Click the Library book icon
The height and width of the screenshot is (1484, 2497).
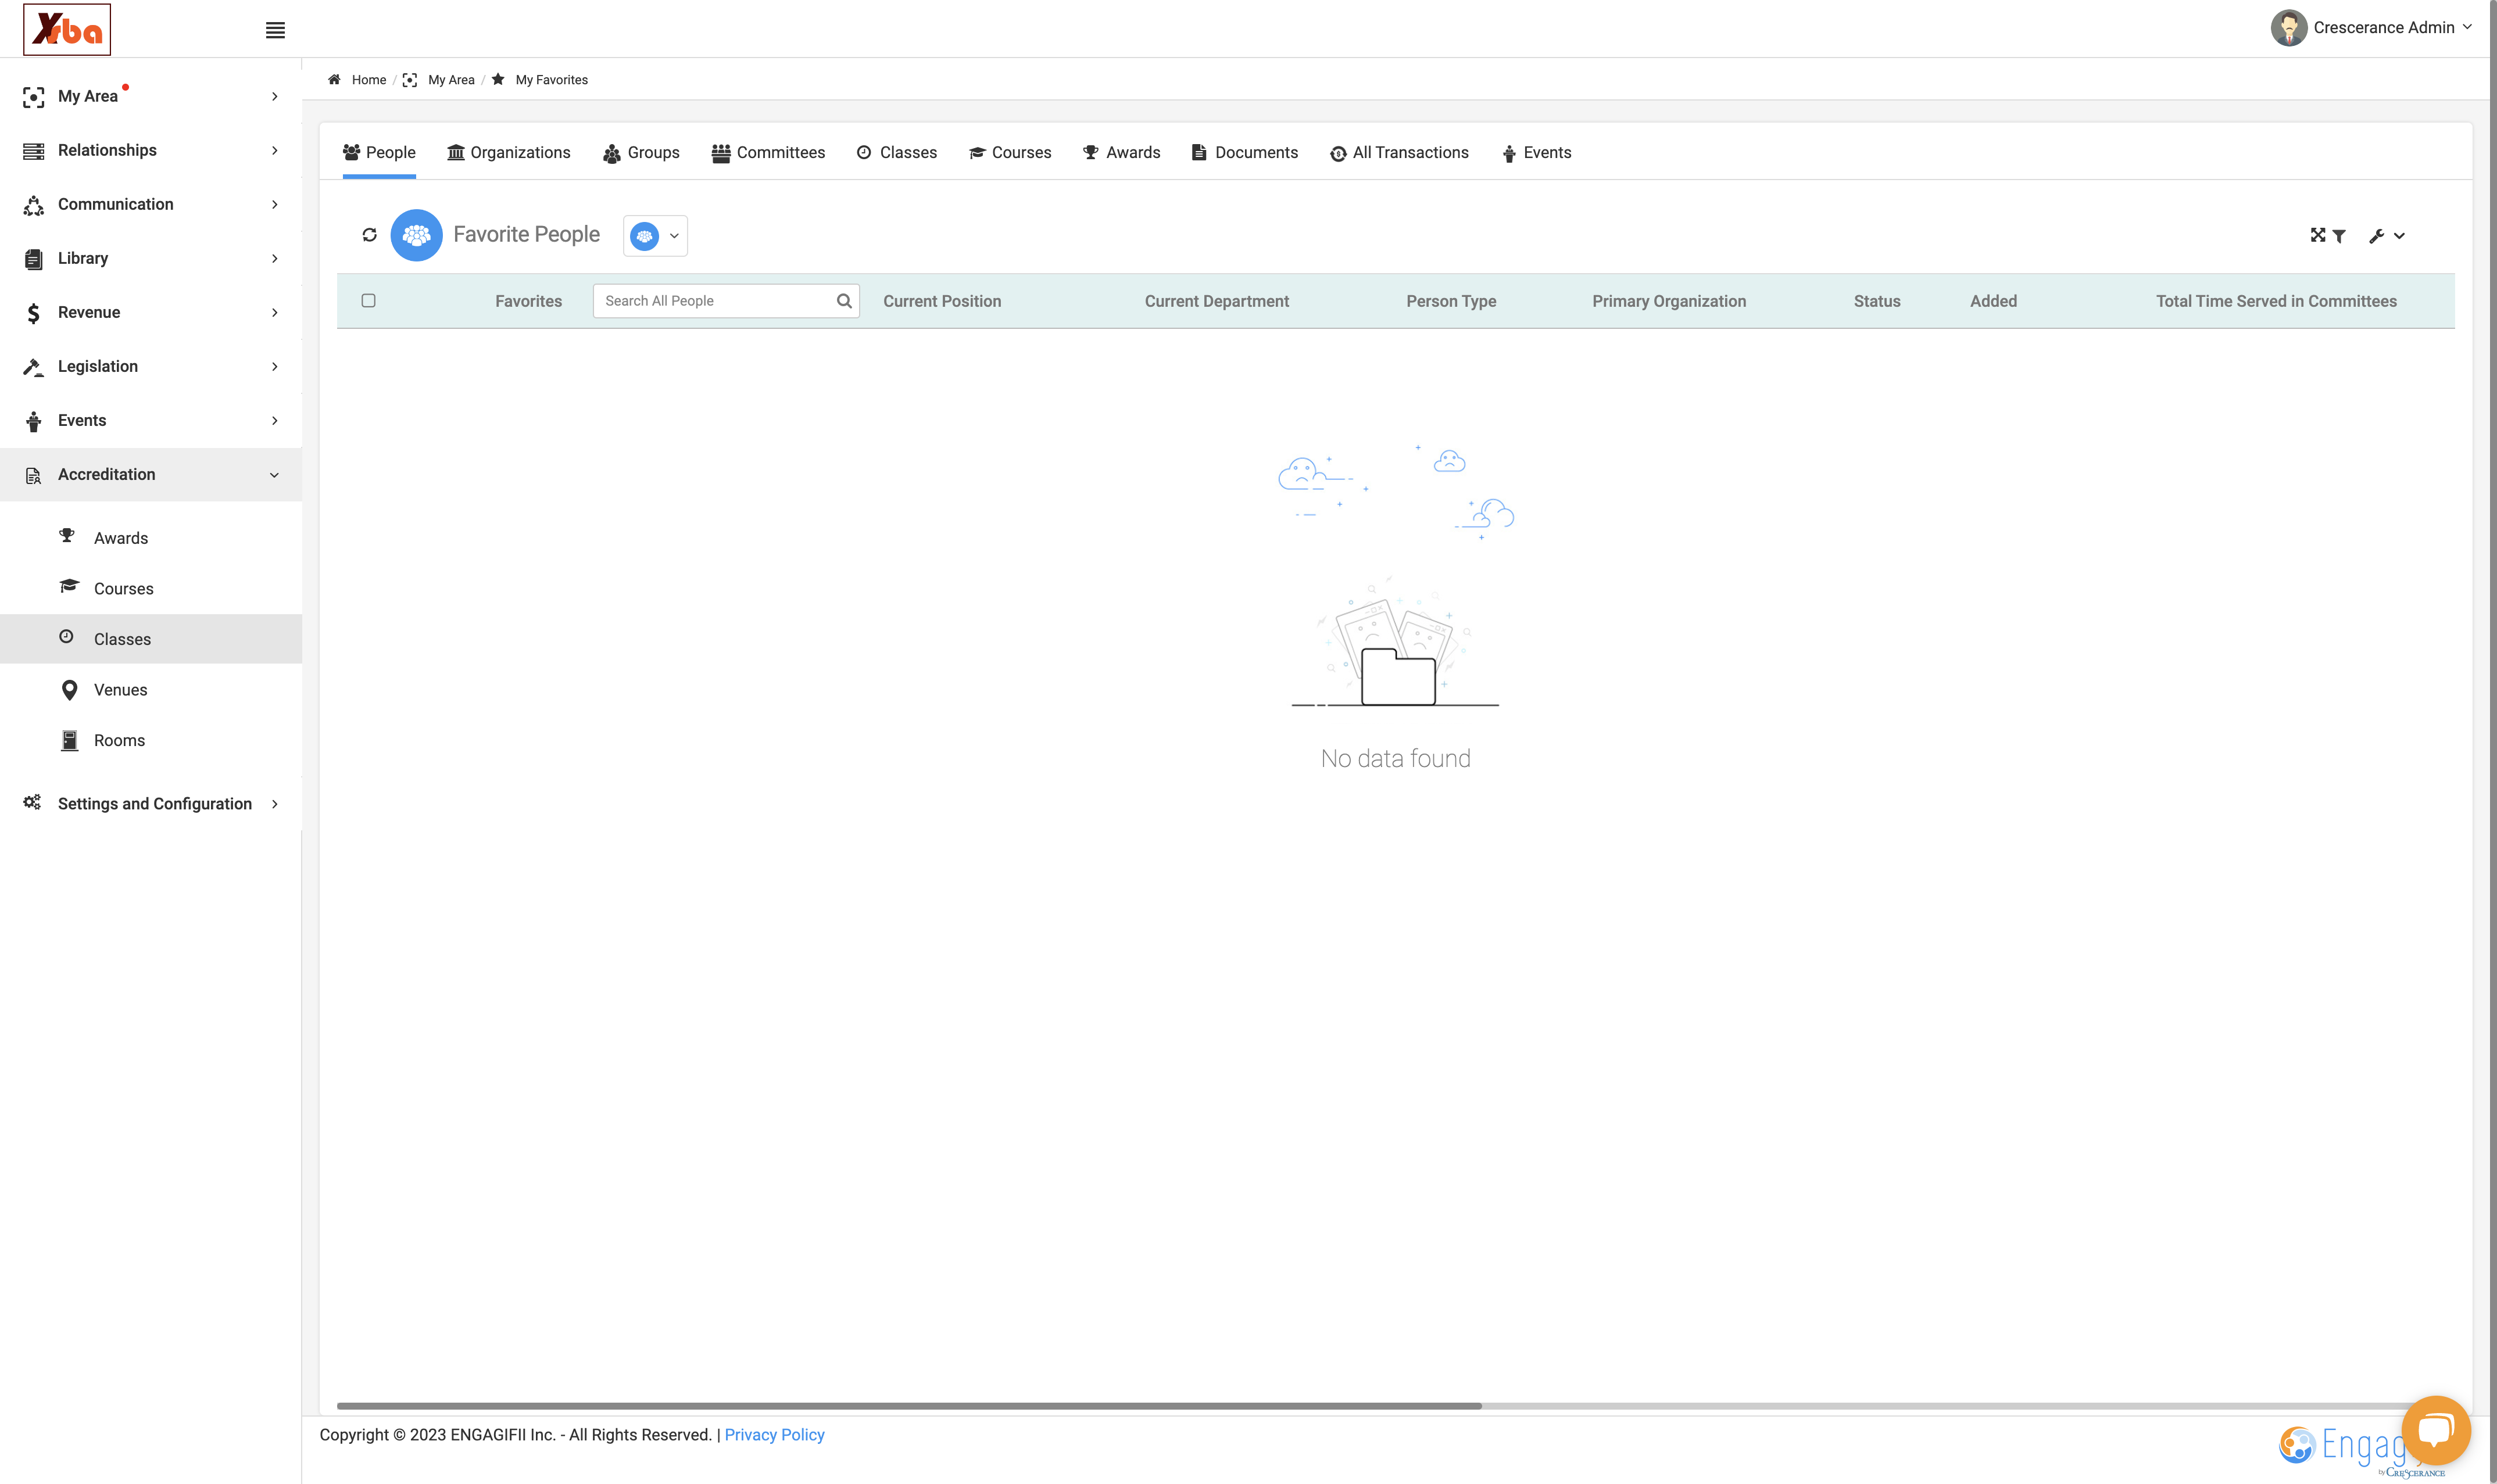coord(34,259)
